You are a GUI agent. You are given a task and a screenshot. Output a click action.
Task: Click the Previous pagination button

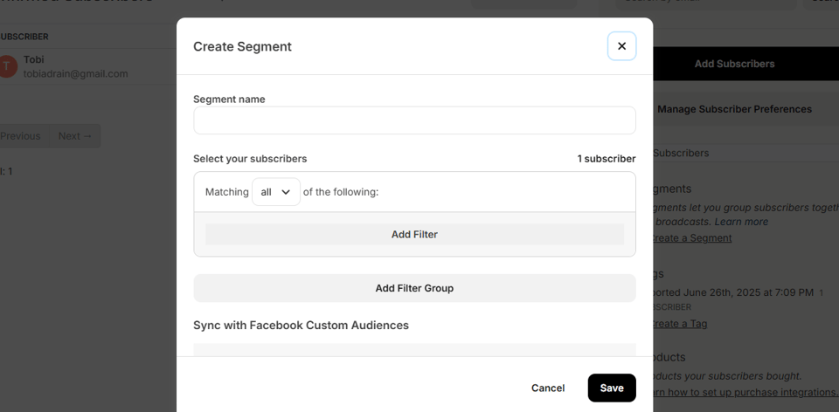(x=24, y=135)
